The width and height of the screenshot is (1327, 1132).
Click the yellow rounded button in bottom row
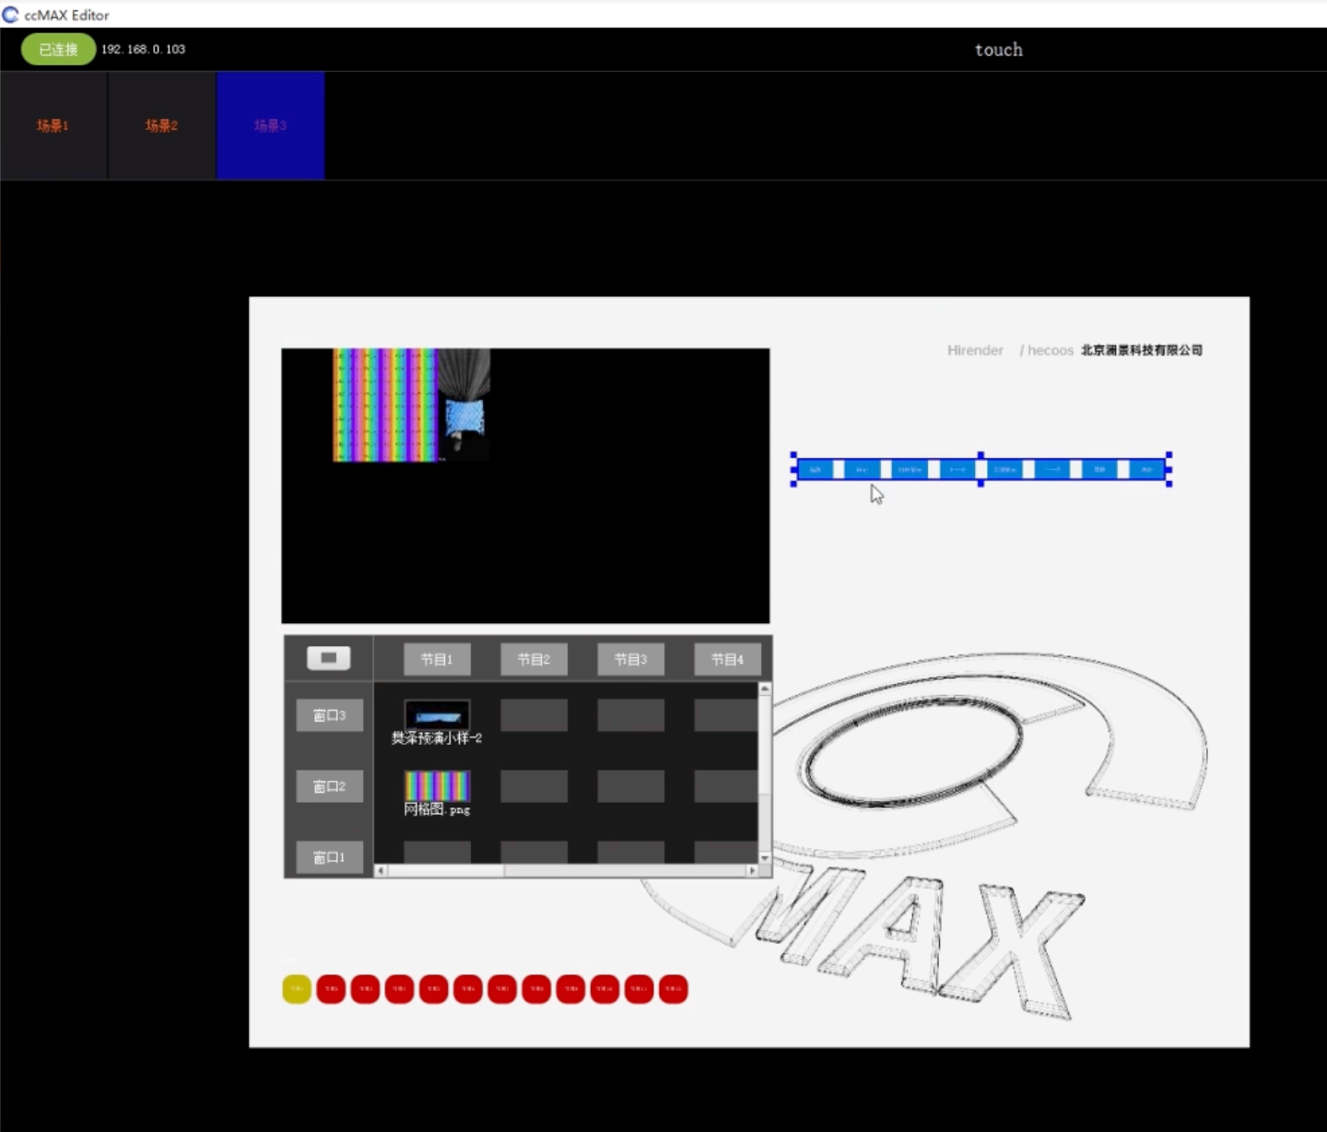[296, 989]
